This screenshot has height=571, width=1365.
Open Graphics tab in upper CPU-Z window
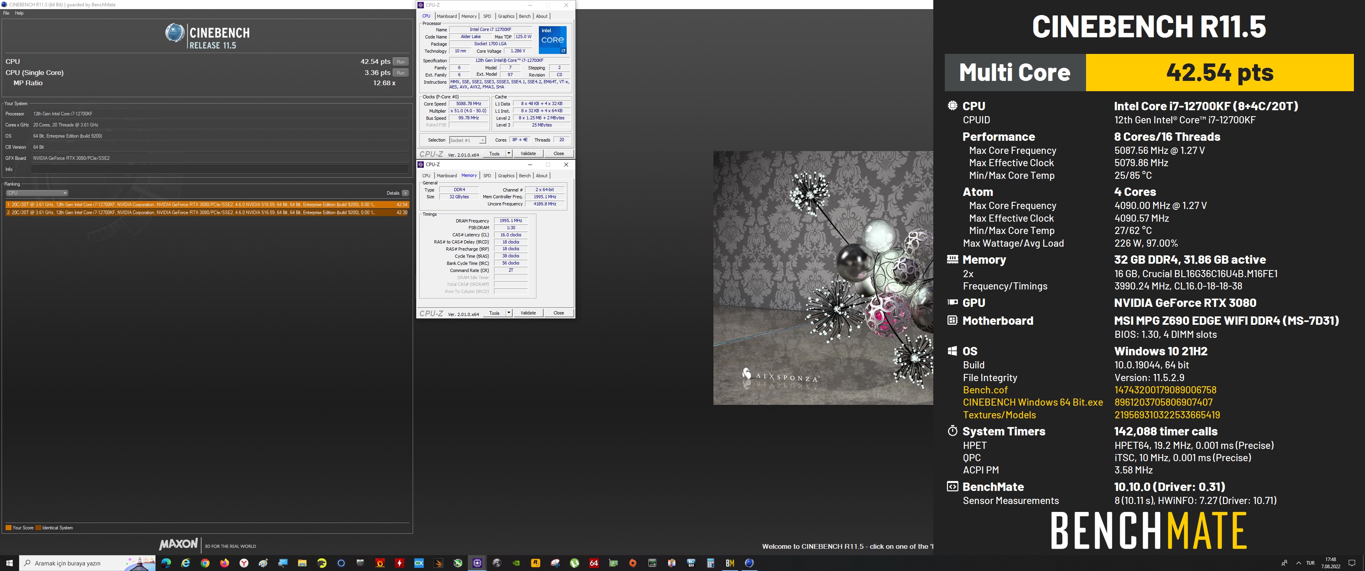506,16
